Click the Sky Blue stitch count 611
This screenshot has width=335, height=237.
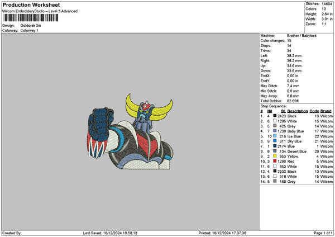point(283,141)
